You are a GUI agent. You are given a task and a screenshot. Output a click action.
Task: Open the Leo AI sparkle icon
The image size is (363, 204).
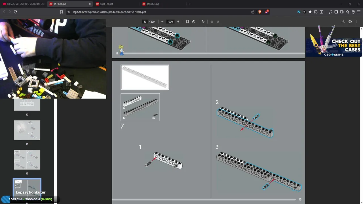tap(347, 12)
